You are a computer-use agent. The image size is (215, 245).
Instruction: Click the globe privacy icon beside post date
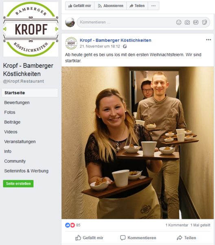[x=125, y=47]
